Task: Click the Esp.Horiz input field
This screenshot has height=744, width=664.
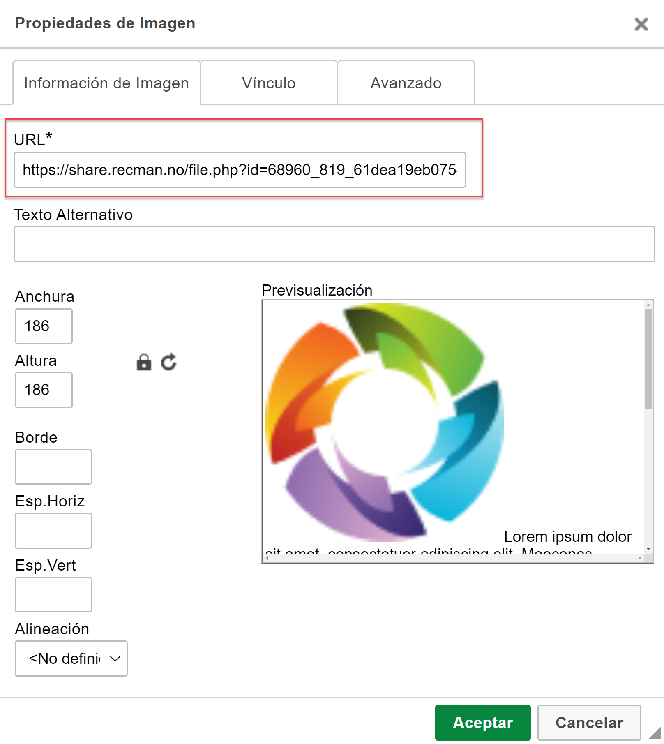Action: click(53, 531)
